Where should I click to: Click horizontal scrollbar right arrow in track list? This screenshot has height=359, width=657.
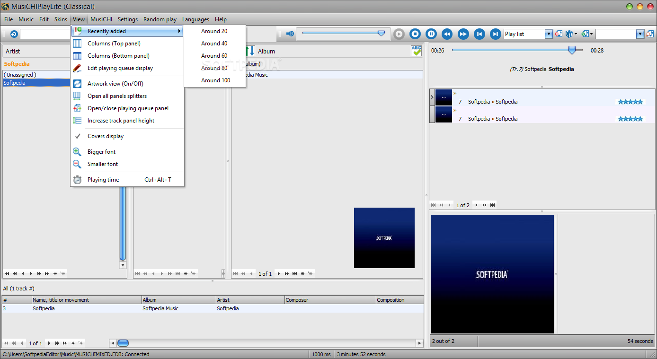[419, 343]
